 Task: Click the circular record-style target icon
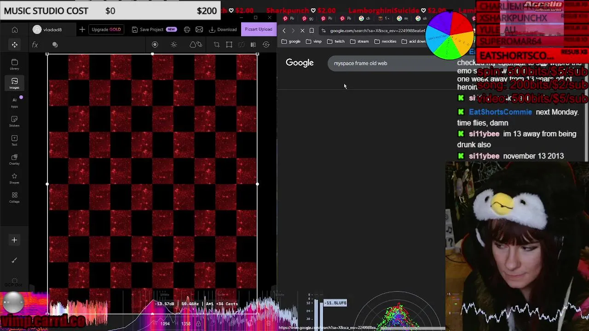(155, 45)
